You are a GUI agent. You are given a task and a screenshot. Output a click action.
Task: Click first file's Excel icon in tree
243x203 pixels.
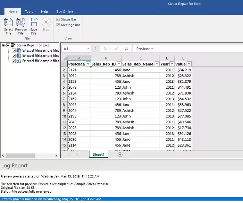click(19, 50)
